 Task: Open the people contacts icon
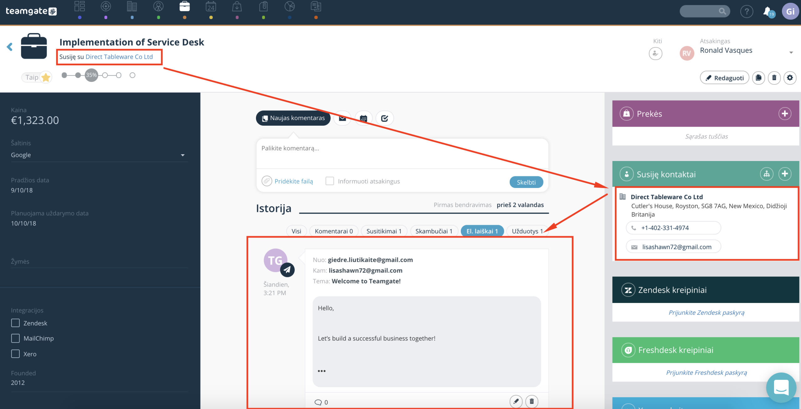click(x=158, y=6)
